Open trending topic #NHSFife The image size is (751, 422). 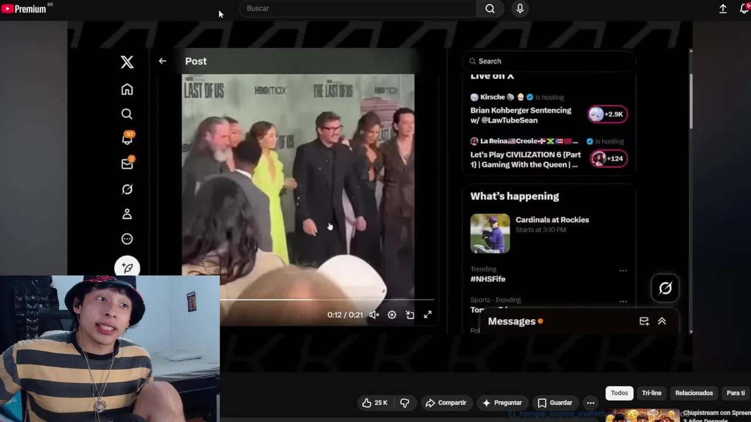488,279
